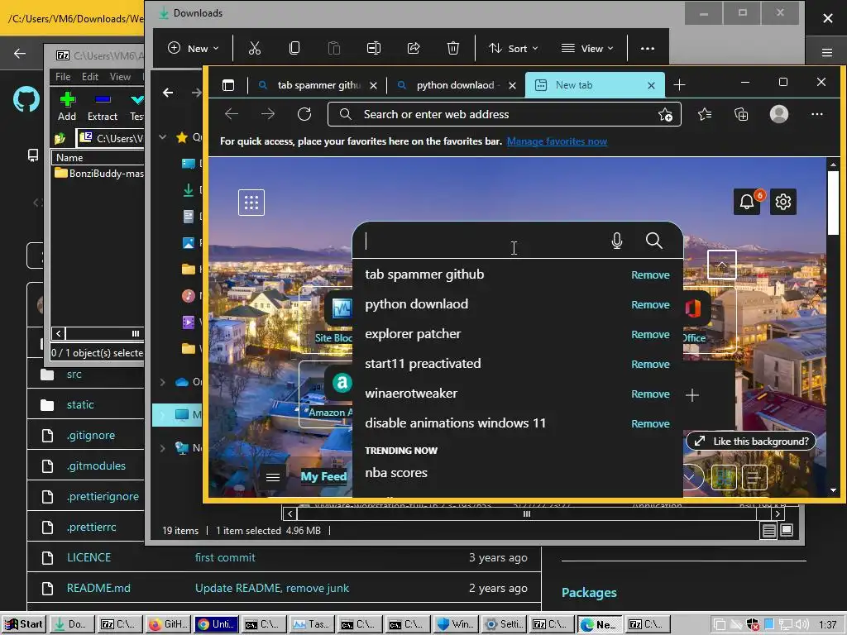The height and width of the screenshot is (635, 847).
Task: Switch to the 'tab spammer github' browser tab
Action: 318,85
